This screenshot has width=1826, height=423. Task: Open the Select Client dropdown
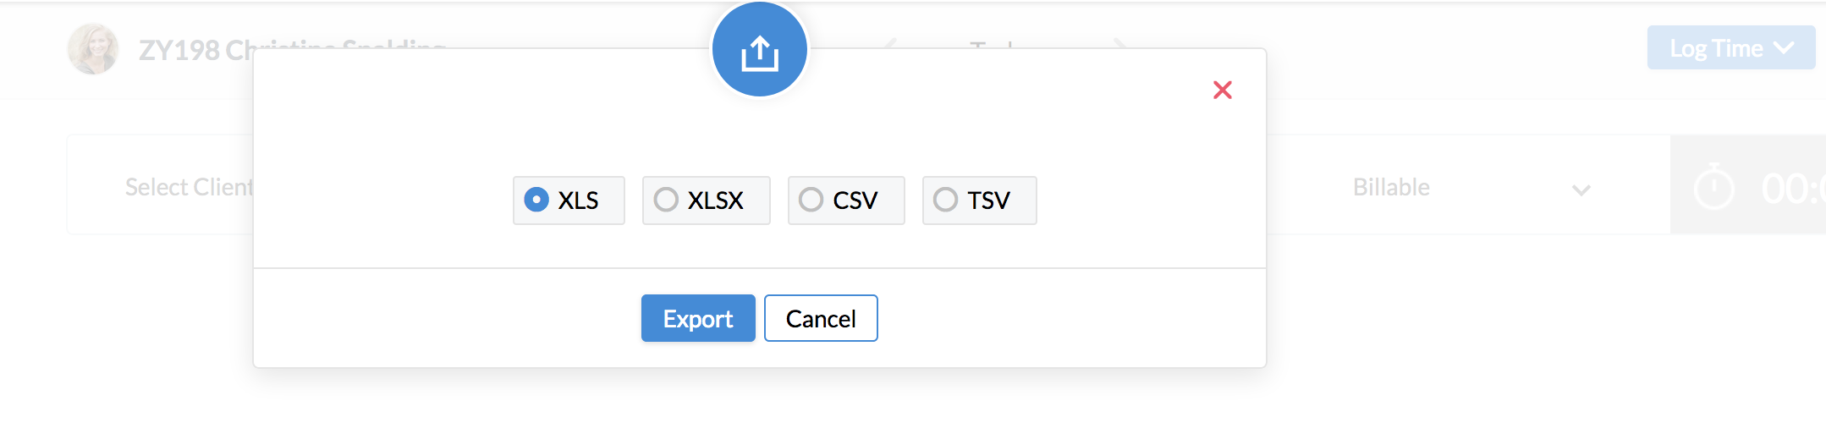coord(188,187)
